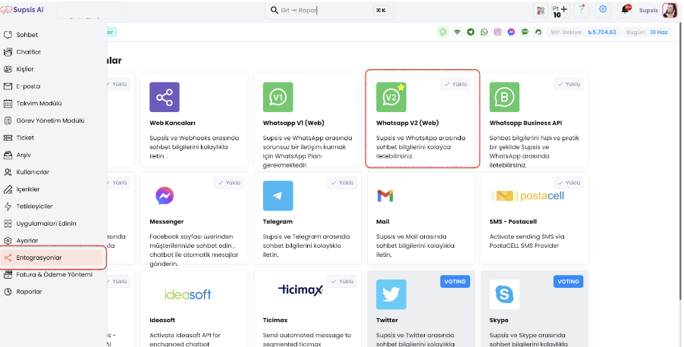This screenshot has width=684, height=347.
Task: Select the Ticket sidebar icon
Action: 8,138
